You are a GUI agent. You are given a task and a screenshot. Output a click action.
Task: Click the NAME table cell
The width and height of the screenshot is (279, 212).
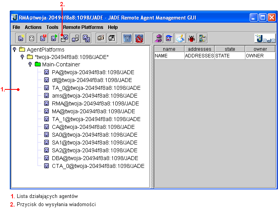[x=169, y=56]
